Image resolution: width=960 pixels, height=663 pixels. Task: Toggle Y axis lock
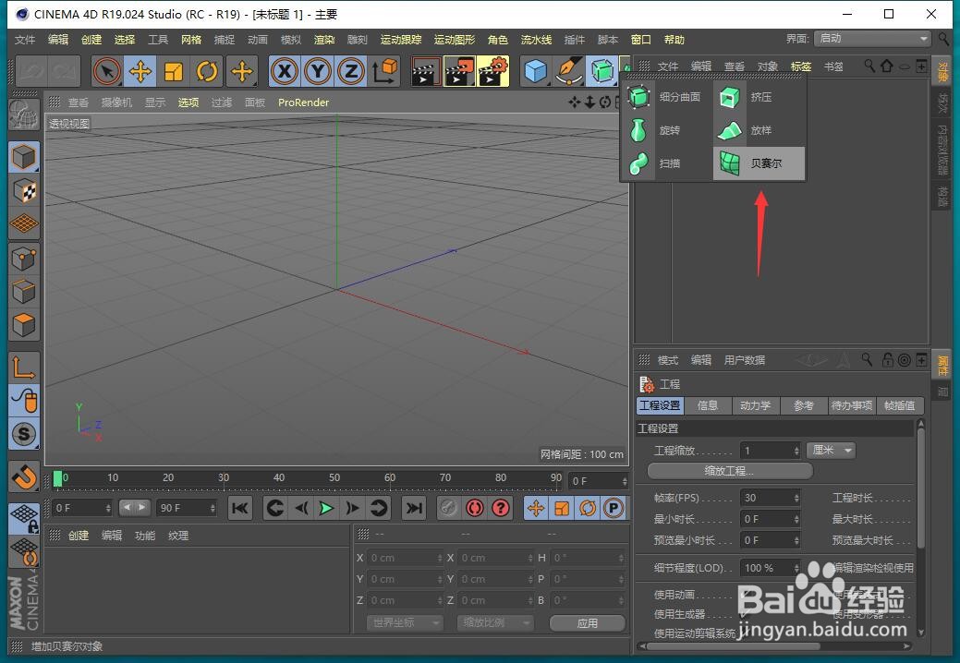[x=318, y=71]
